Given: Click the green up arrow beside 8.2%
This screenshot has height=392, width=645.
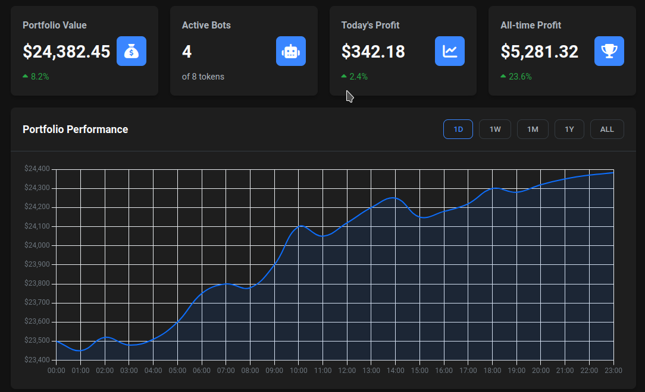Looking at the screenshot, I should click(x=25, y=77).
